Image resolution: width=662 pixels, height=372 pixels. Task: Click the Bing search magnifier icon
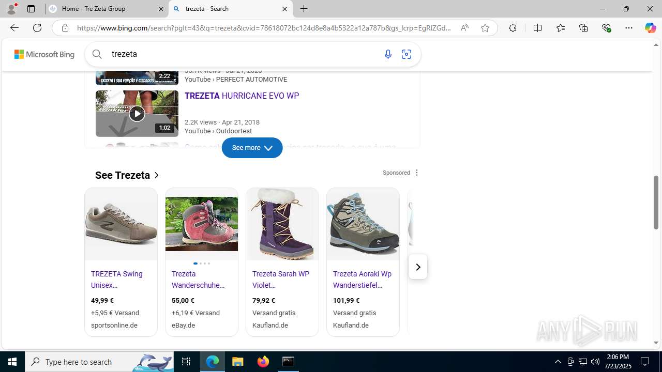tap(97, 54)
